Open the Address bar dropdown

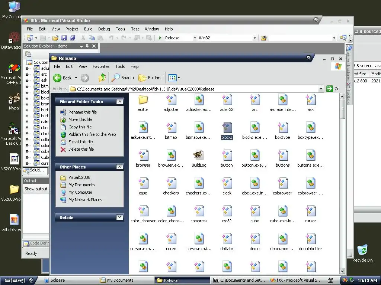point(321,89)
